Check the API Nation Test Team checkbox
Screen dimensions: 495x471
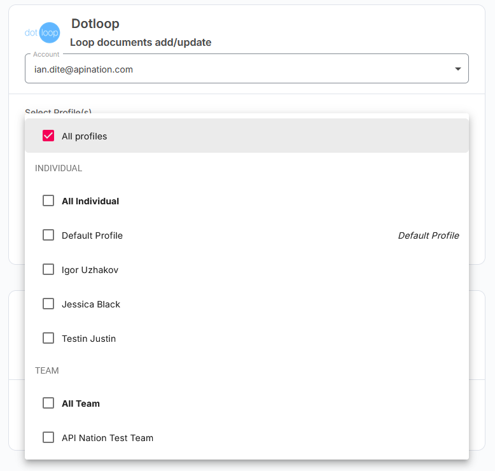pyautogui.click(x=48, y=437)
